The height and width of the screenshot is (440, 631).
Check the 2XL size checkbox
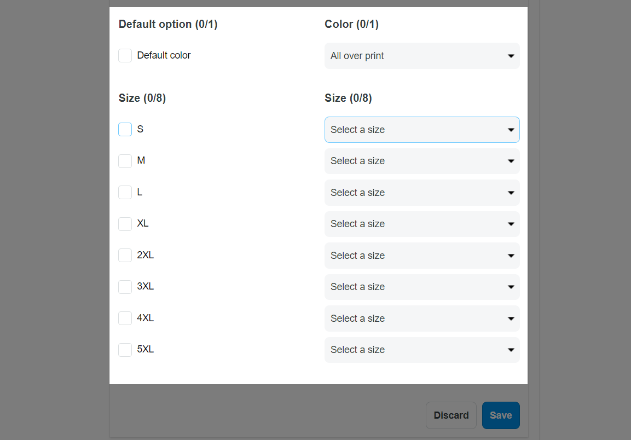click(x=125, y=256)
